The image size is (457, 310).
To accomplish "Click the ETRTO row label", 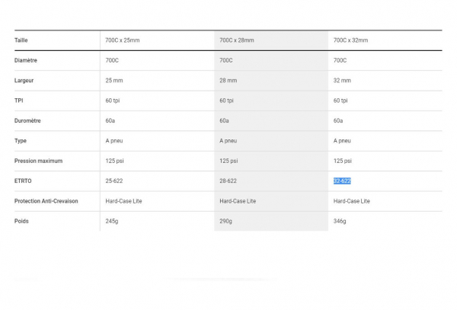I will tap(23, 181).
